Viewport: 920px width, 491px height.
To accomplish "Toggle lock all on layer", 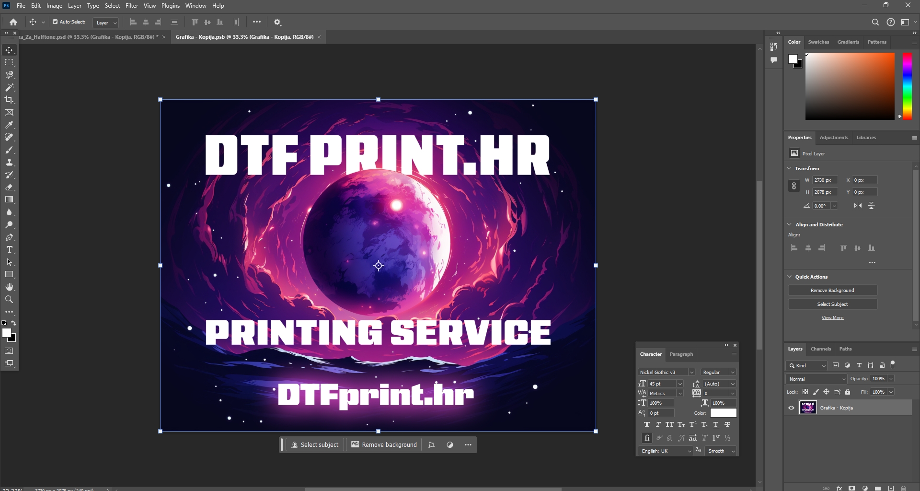I will [x=848, y=392].
